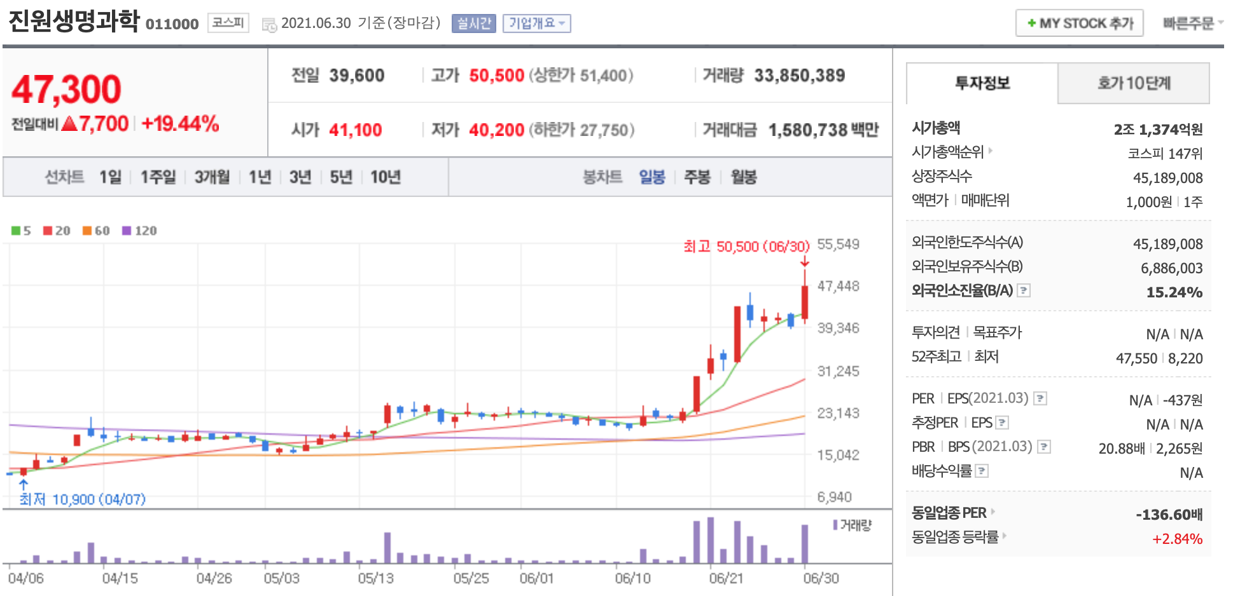The image size is (1233, 596).
Task: Click the arrow next to 동일업종 등락률
Action: [x=1005, y=536]
